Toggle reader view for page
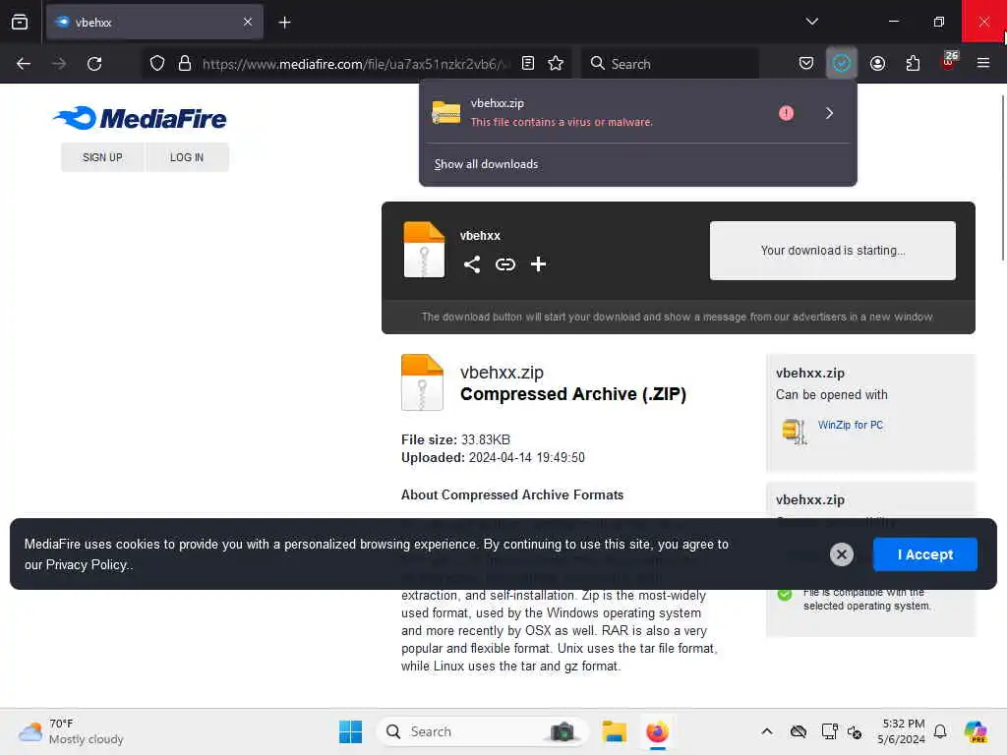 tap(528, 64)
